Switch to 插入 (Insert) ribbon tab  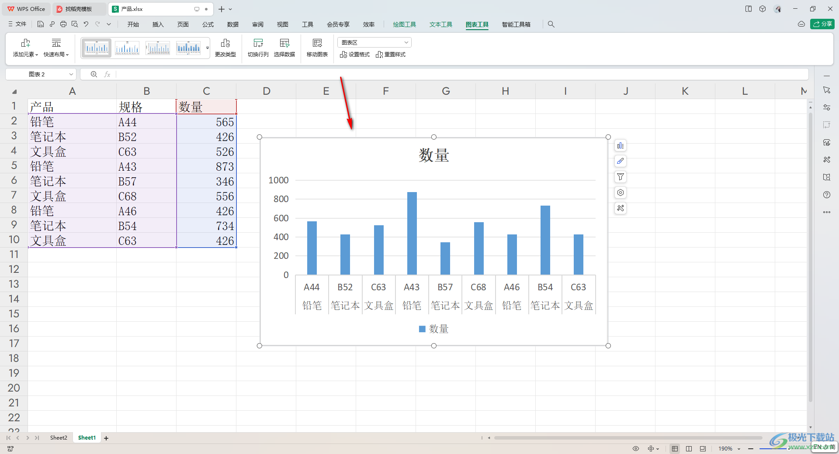tap(158, 24)
